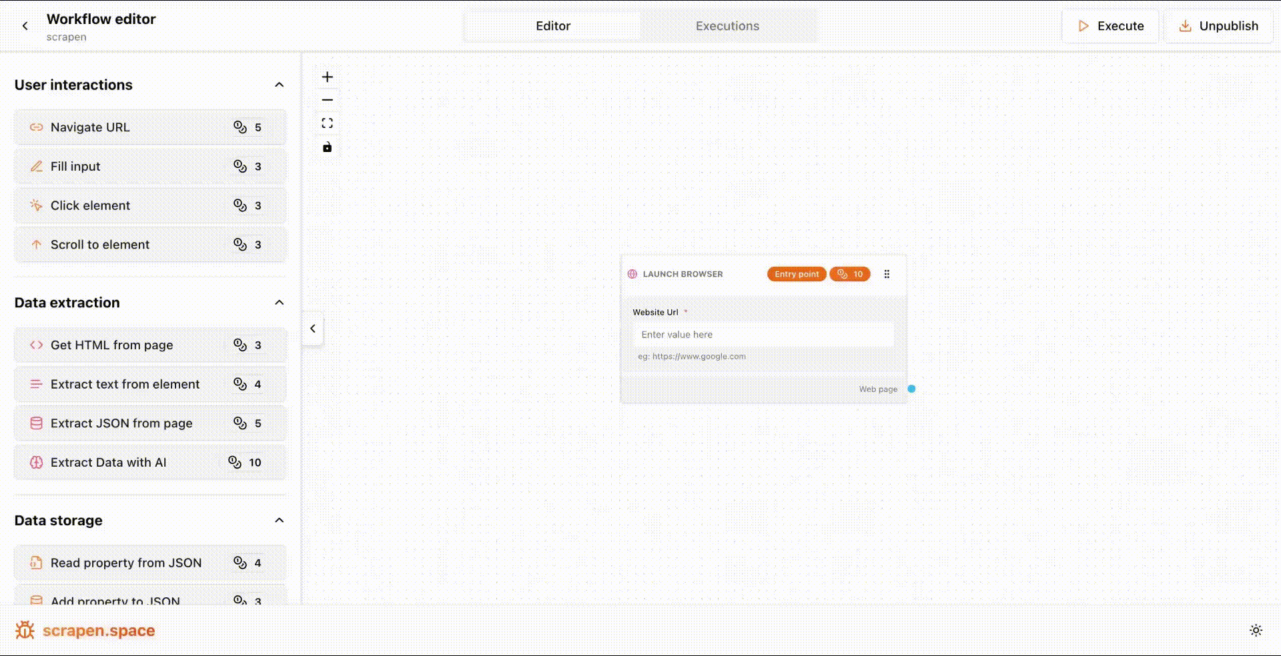
Task: Click the drag handle on Launch Browser node
Action: tap(887, 274)
